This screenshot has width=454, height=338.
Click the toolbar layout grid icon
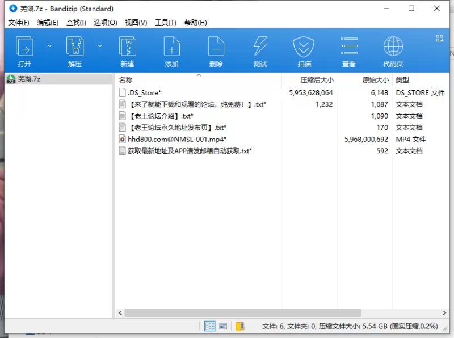[x=439, y=38]
